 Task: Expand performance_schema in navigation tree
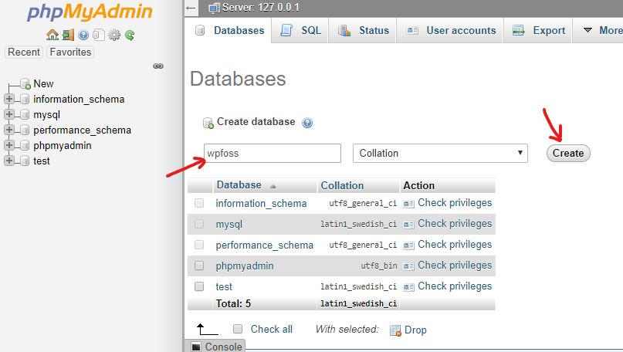[9, 130]
